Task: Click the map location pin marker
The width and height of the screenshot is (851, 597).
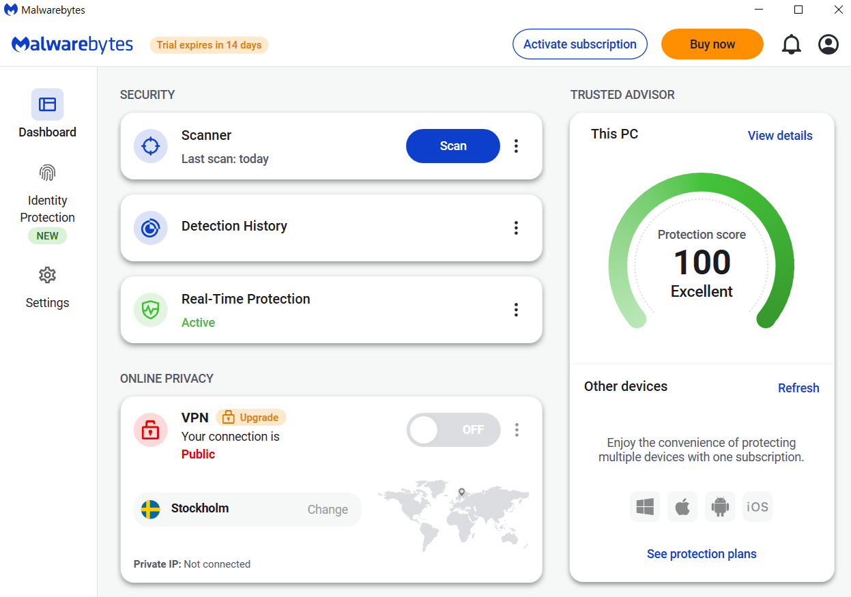Action: (461, 492)
